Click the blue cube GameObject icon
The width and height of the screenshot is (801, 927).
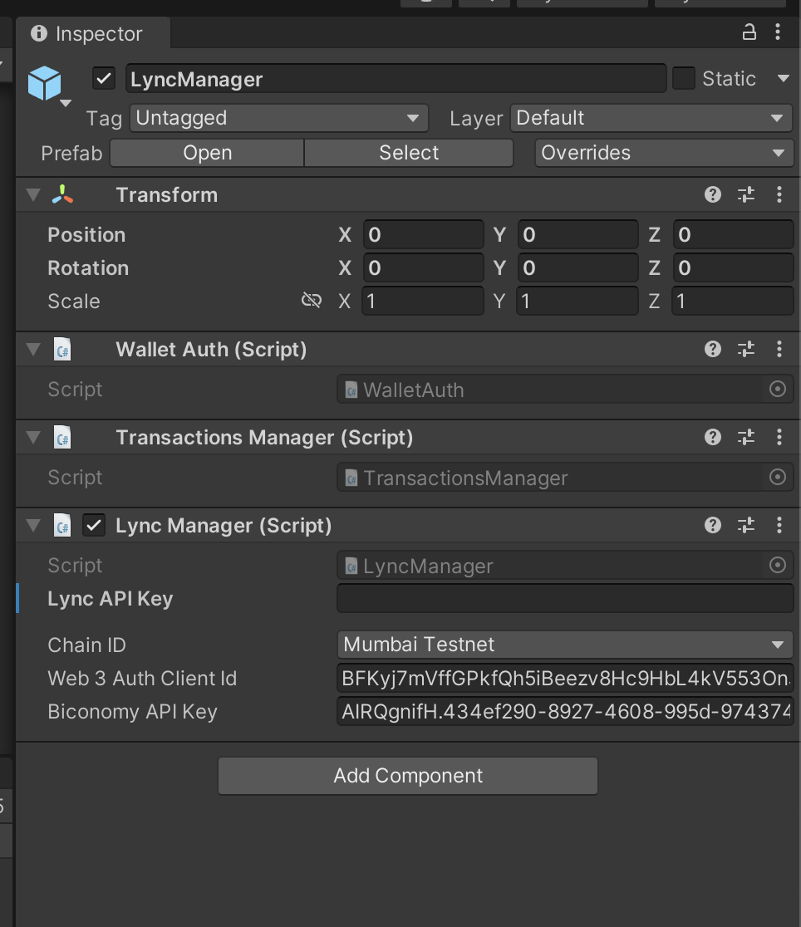(44, 83)
